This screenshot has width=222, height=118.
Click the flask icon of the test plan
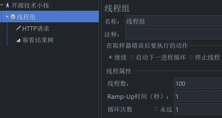point(7,6)
